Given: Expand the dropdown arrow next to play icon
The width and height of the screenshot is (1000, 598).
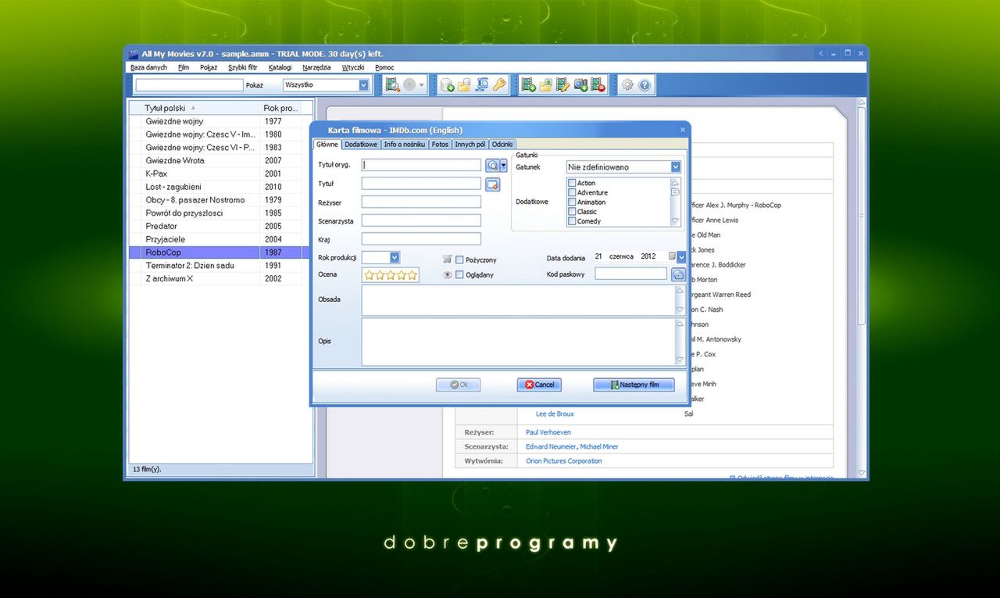Looking at the screenshot, I should [422, 85].
